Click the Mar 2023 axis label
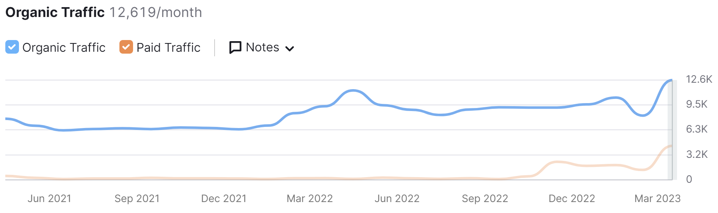The height and width of the screenshot is (213, 718). coord(658,199)
